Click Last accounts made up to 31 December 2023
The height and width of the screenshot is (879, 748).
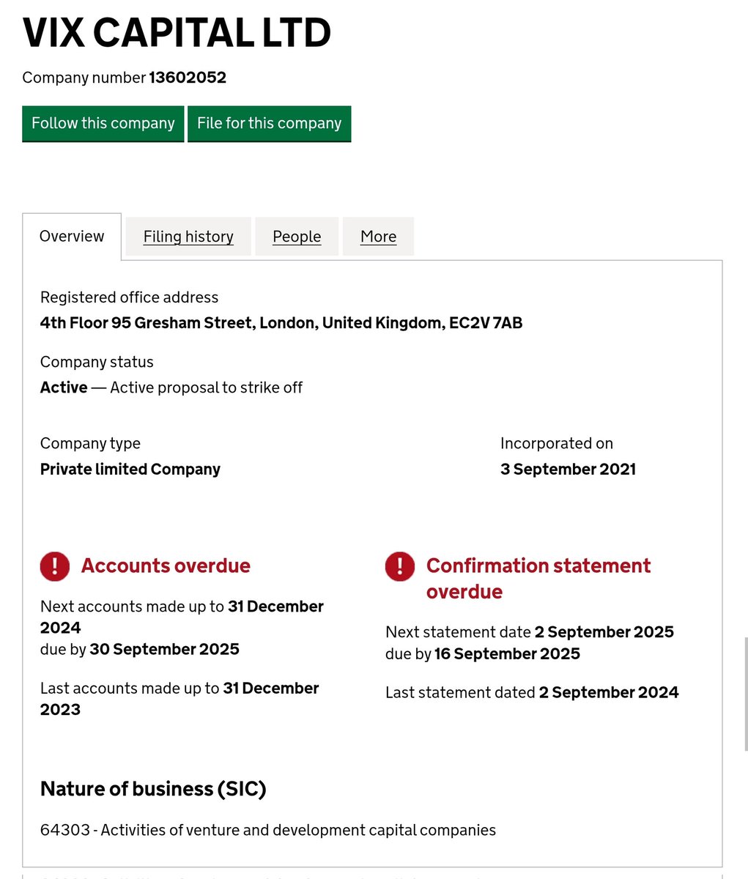[x=179, y=699]
